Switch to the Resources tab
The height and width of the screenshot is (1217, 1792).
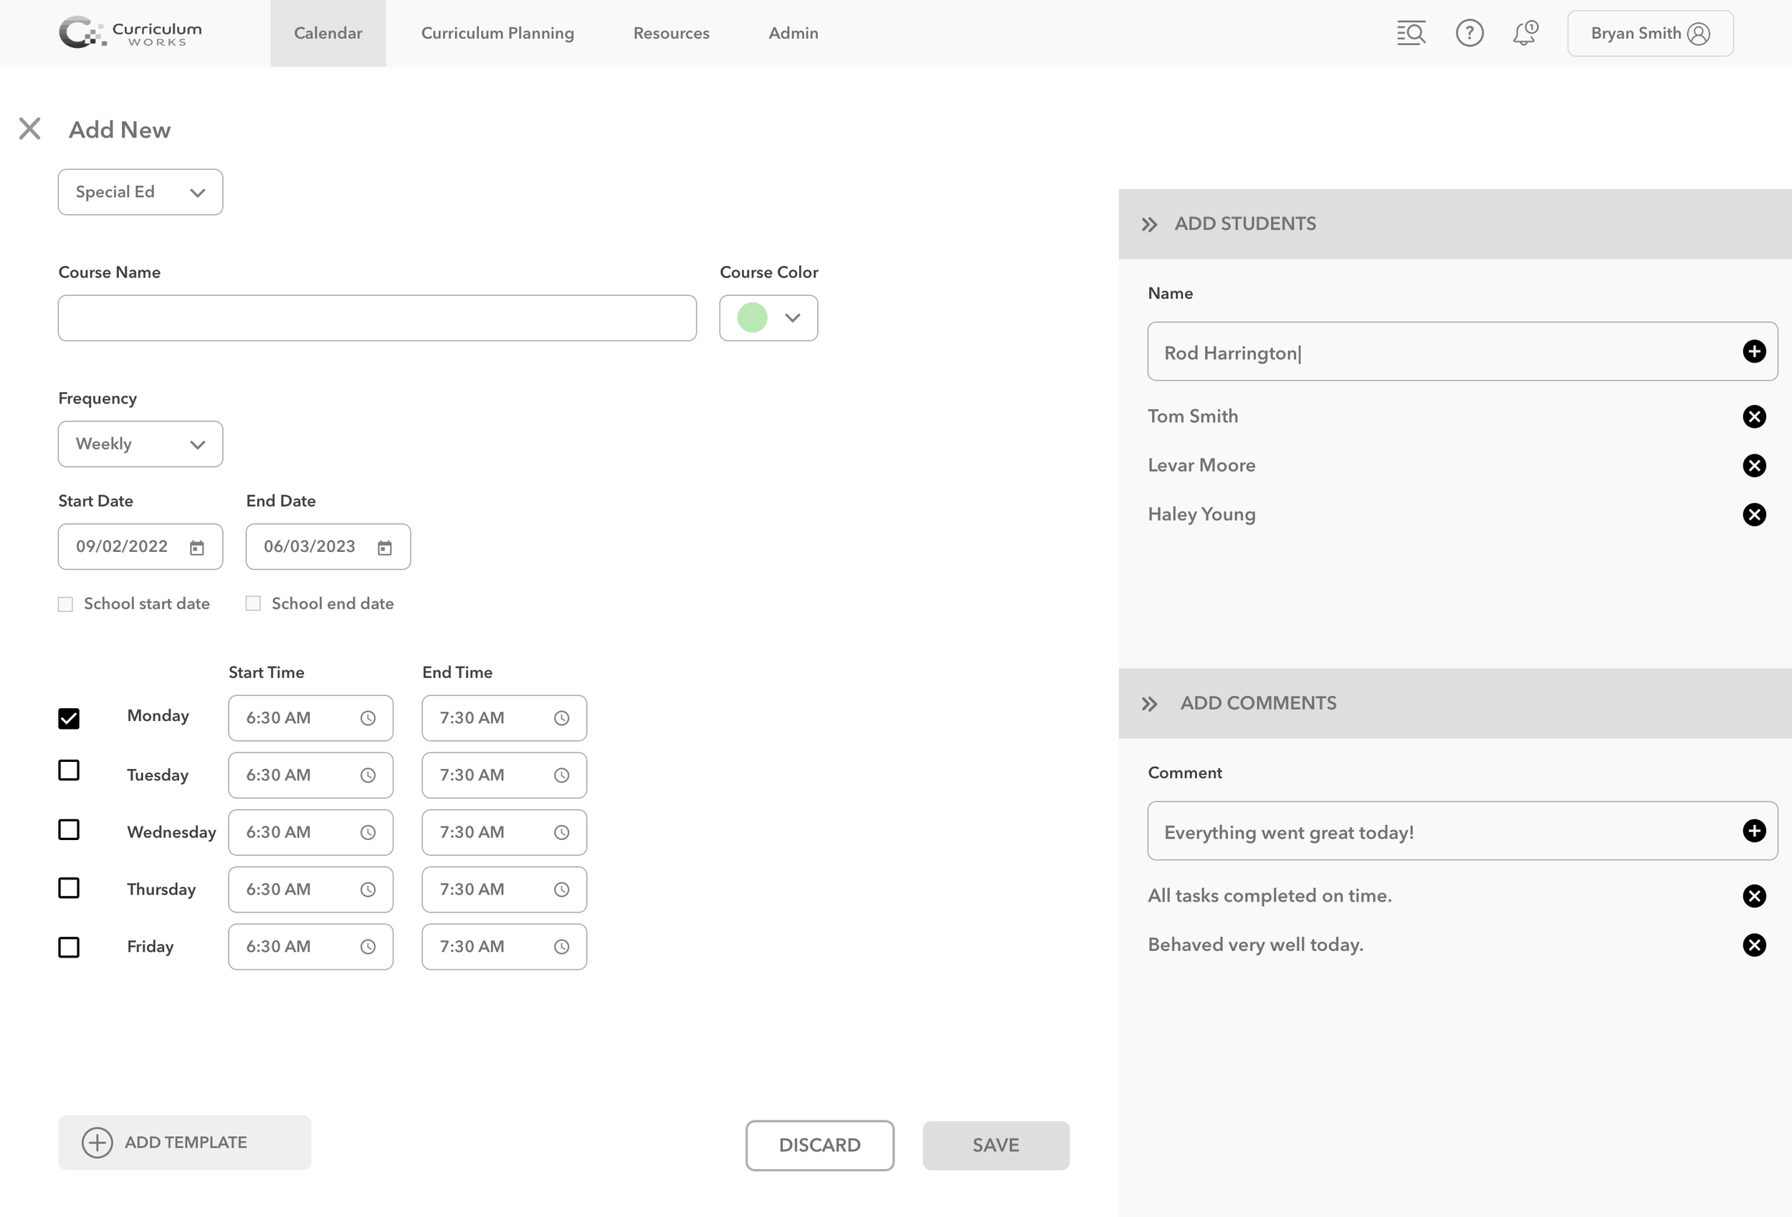[x=671, y=33]
